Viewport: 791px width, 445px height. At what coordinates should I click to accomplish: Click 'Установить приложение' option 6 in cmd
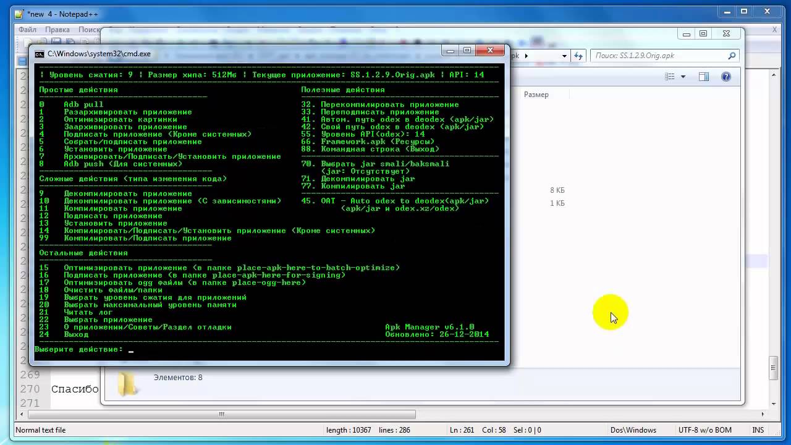coord(116,149)
